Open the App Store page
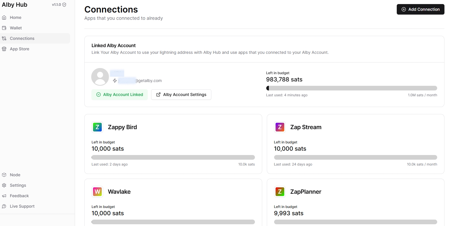The height and width of the screenshot is (226, 452). coord(19,49)
